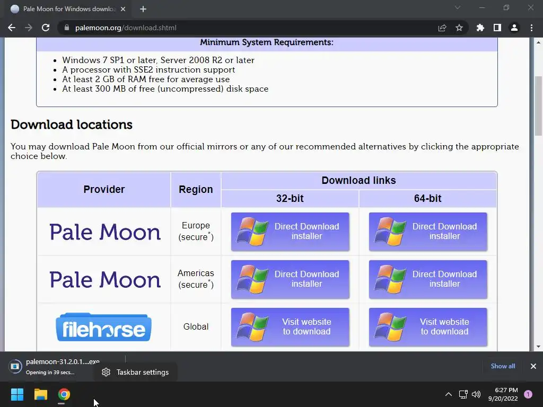Image resolution: width=543 pixels, height=407 pixels.
Task: Click the Windows 7 SP1 requirement line
Action: coord(158,60)
